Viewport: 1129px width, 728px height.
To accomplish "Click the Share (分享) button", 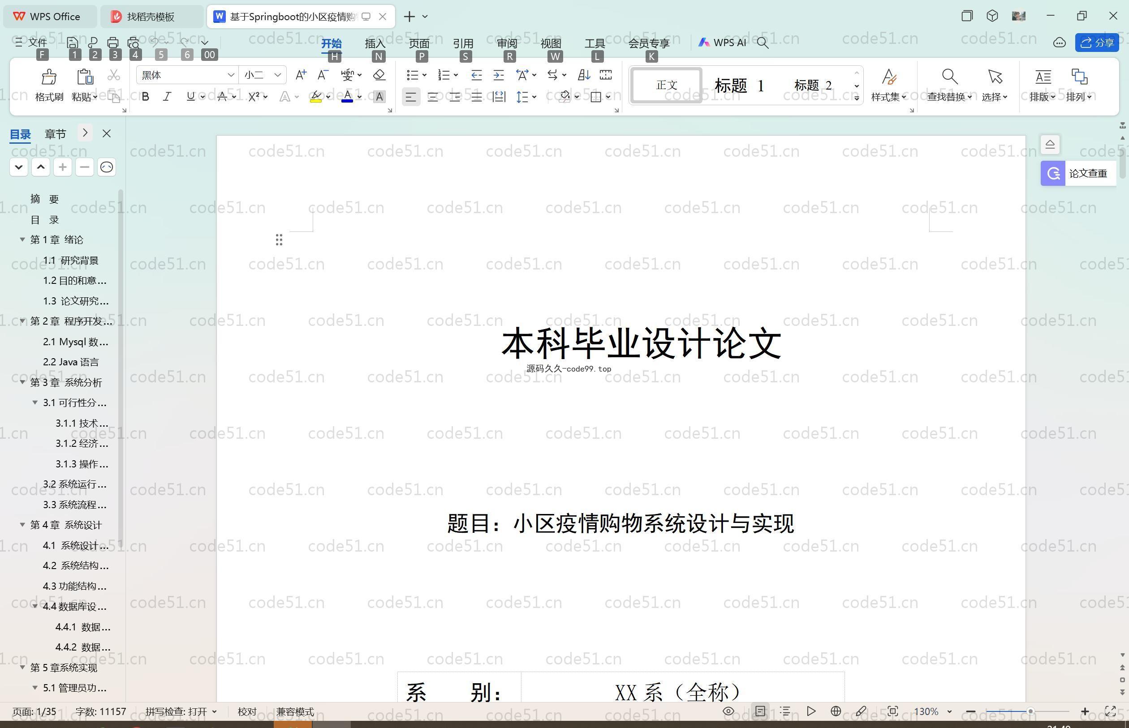I will coord(1097,43).
